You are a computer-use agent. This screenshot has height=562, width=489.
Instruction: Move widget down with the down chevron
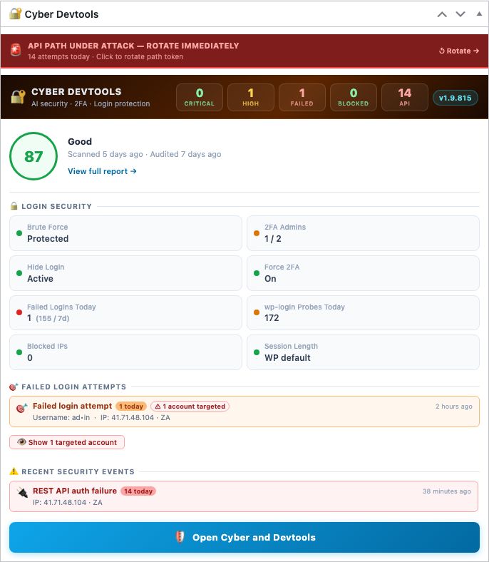pyautogui.click(x=460, y=14)
